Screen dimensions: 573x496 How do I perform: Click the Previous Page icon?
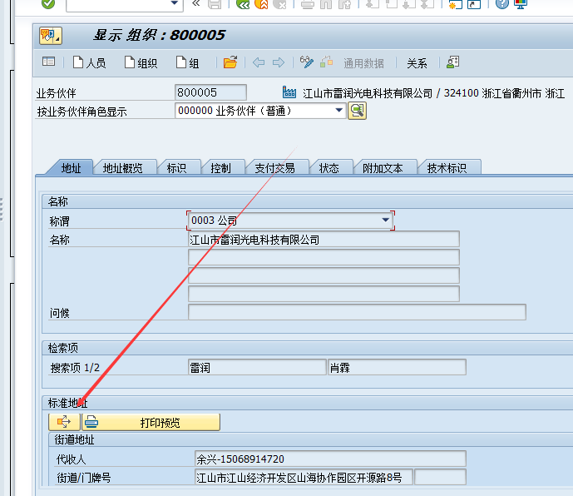coord(392,4)
